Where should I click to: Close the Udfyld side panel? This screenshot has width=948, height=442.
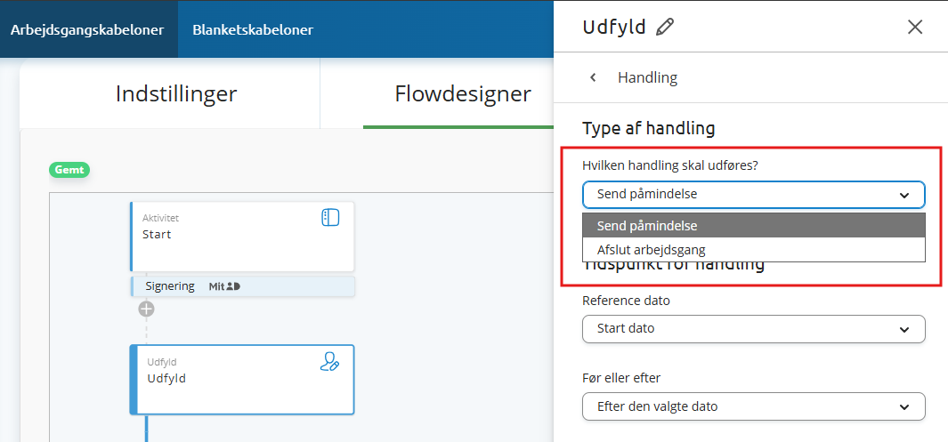click(915, 28)
